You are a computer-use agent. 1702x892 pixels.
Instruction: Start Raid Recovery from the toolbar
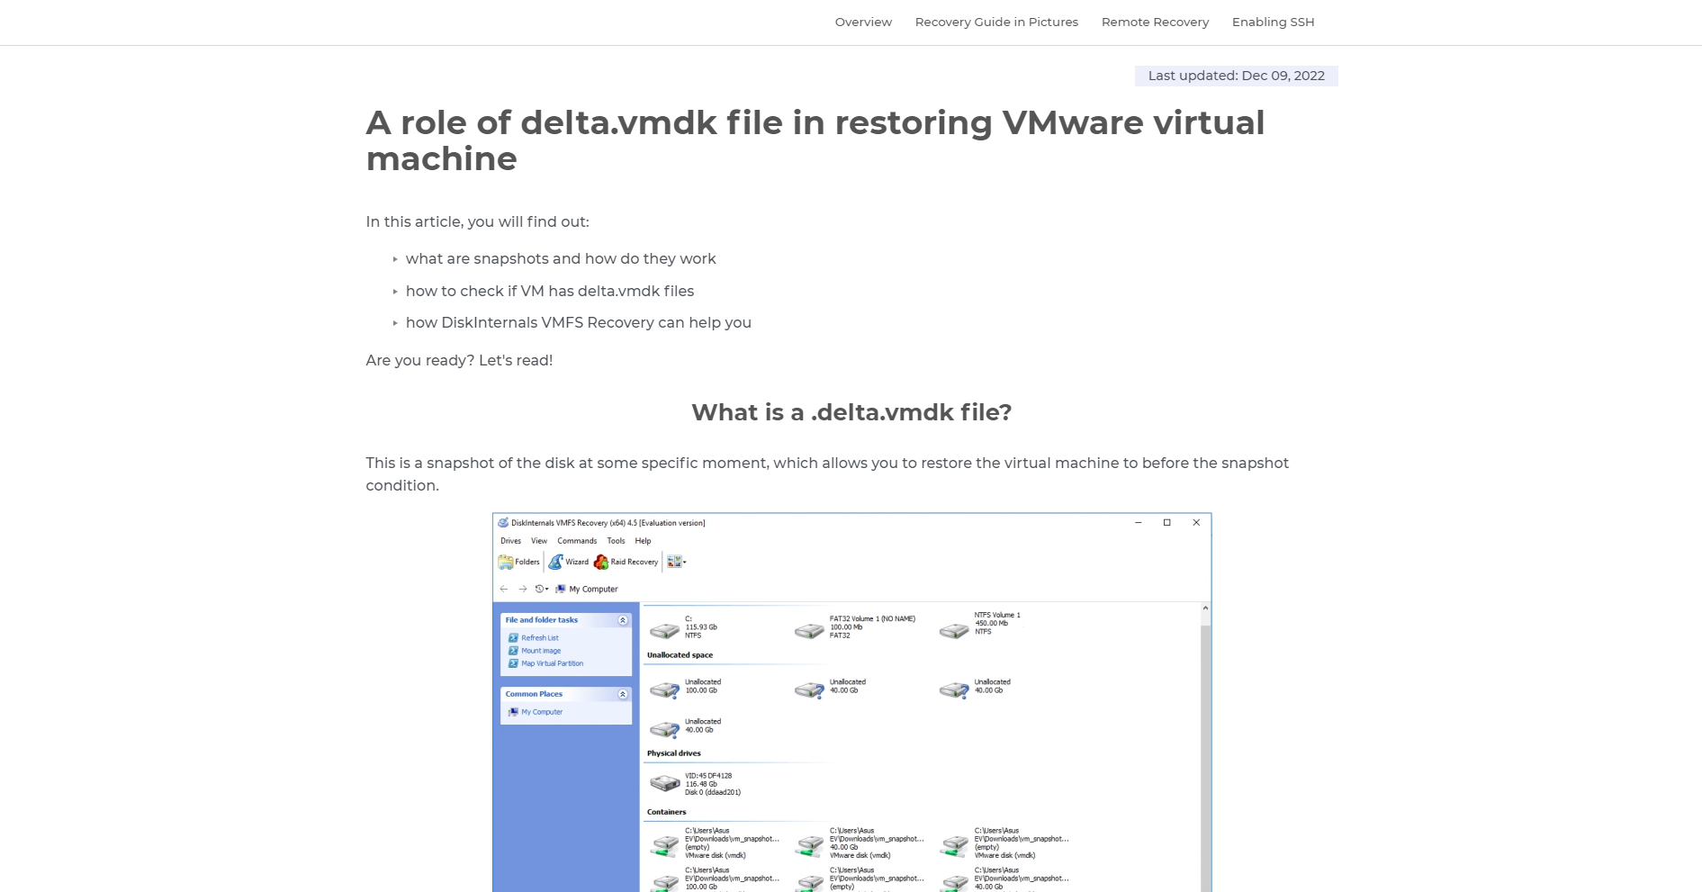(x=626, y=562)
